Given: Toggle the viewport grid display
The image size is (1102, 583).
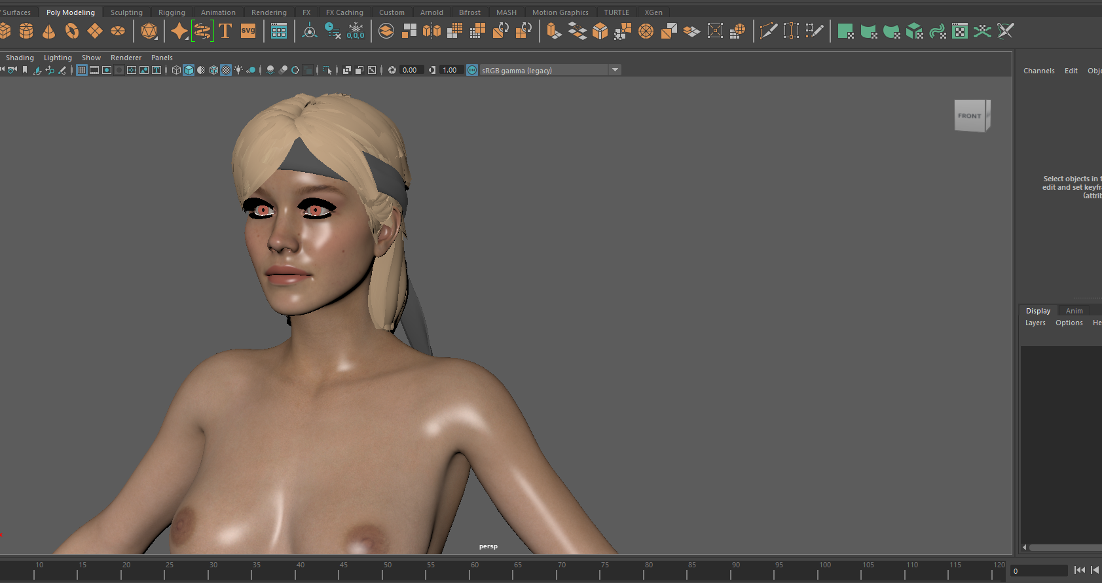Looking at the screenshot, I should click(82, 70).
